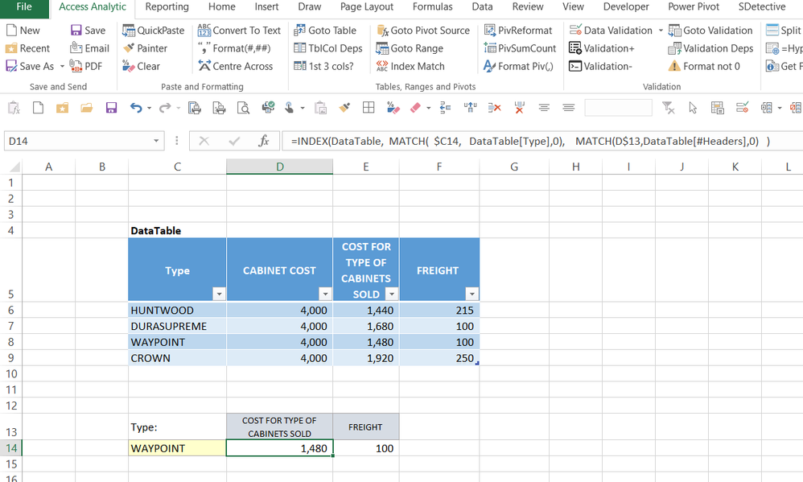Click Validation Deps

[x=710, y=48]
